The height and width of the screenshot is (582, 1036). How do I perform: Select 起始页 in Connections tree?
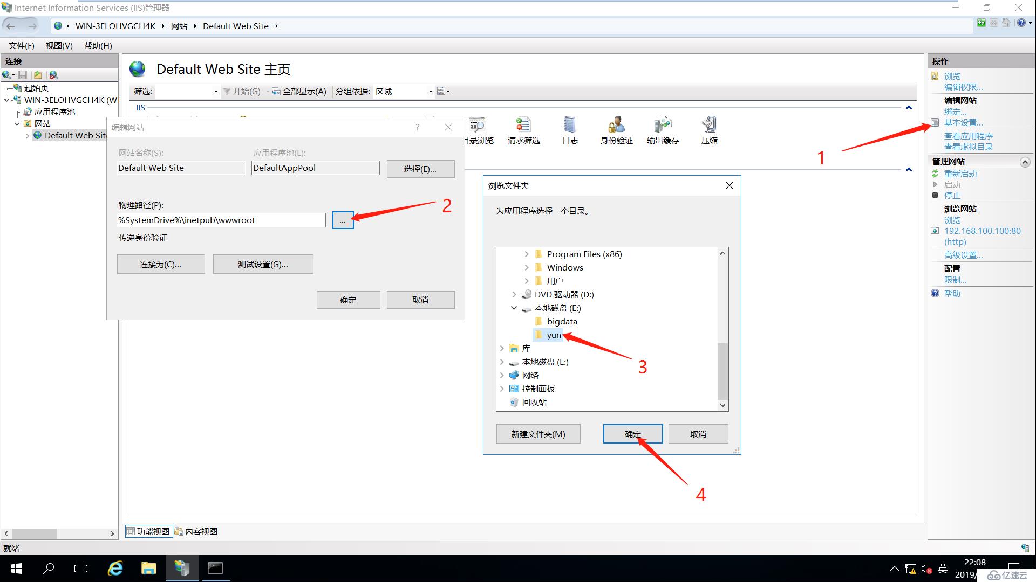click(x=36, y=88)
